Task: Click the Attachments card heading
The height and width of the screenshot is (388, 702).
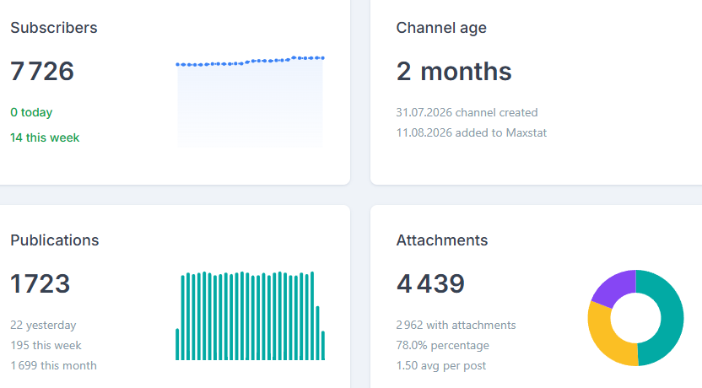Action: click(442, 240)
